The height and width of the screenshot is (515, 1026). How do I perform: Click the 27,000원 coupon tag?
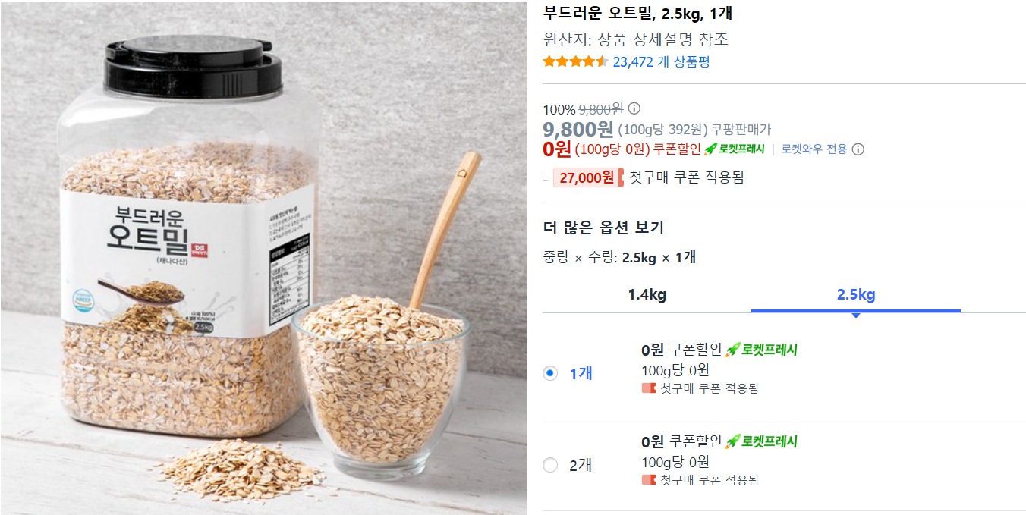588,177
